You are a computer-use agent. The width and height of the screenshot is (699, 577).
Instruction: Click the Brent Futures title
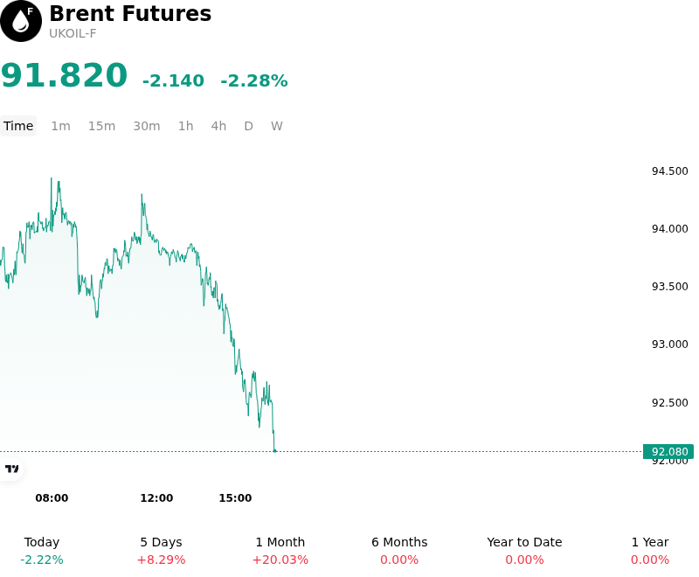(130, 13)
